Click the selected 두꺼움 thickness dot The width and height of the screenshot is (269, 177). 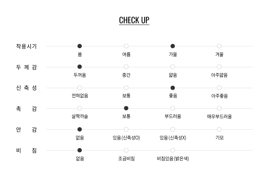pyautogui.click(x=80, y=67)
